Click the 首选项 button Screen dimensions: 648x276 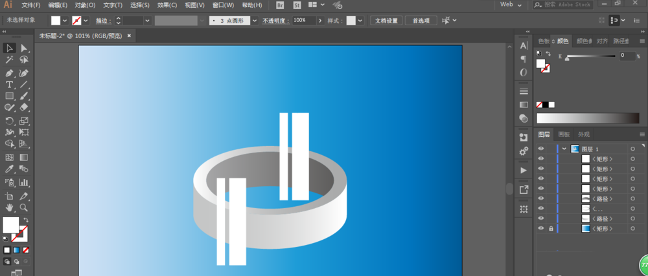pos(421,21)
